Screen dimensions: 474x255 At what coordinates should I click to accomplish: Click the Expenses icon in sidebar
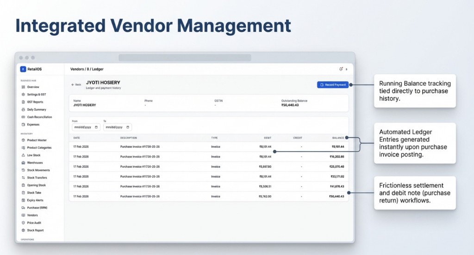coord(23,124)
